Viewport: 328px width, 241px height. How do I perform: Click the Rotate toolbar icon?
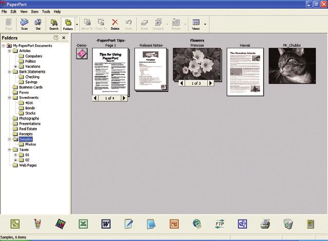(176, 24)
